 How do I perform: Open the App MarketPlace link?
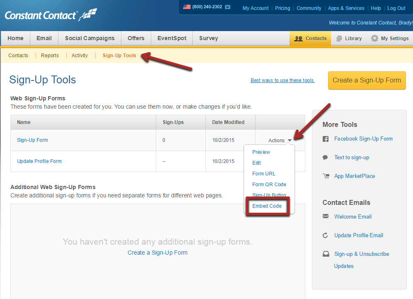point(355,176)
